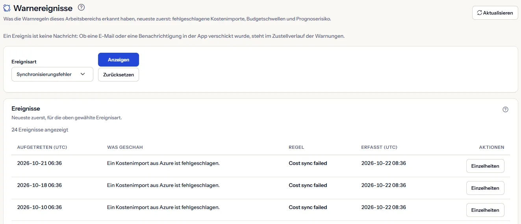Click the Aufgetreten (UTC) column header
This screenshot has height=224, width=521.
click(x=42, y=147)
